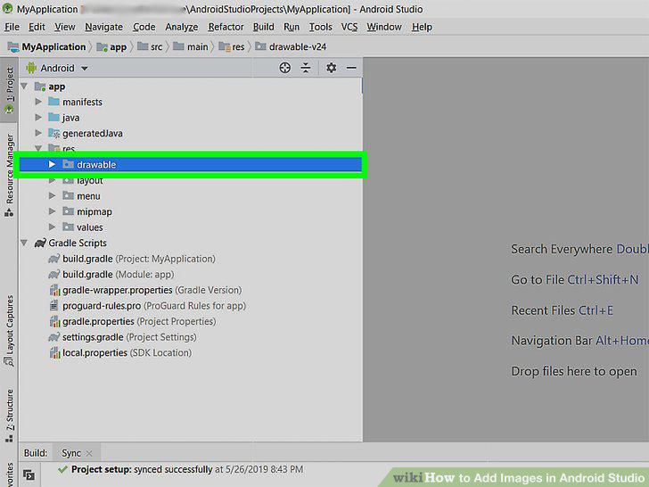Screen dimensions: 649x487
Task: Open the Analyze menu
Action: click(x=181, y=27)
